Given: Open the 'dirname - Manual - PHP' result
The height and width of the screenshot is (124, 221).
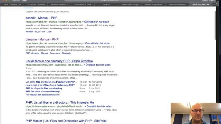Looking at the screenshot, I should coord(42,39).
